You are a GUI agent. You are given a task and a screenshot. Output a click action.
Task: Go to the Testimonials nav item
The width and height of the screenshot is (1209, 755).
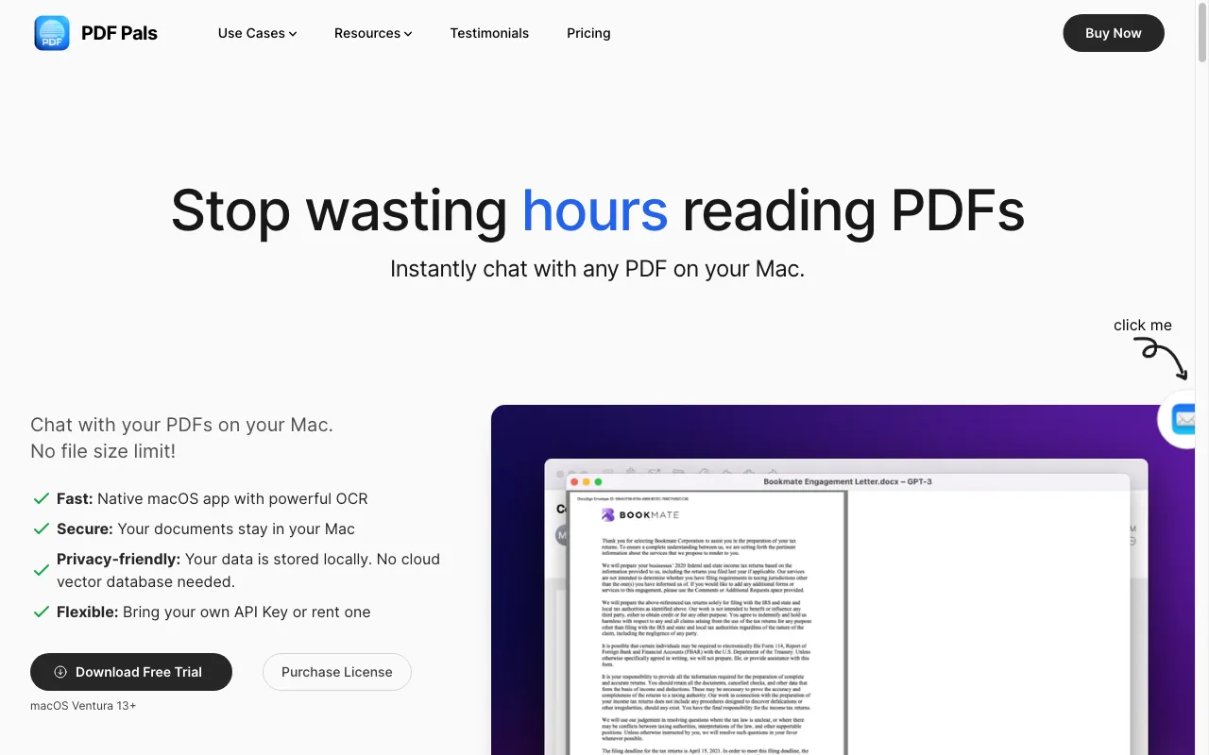coord(489,33)
